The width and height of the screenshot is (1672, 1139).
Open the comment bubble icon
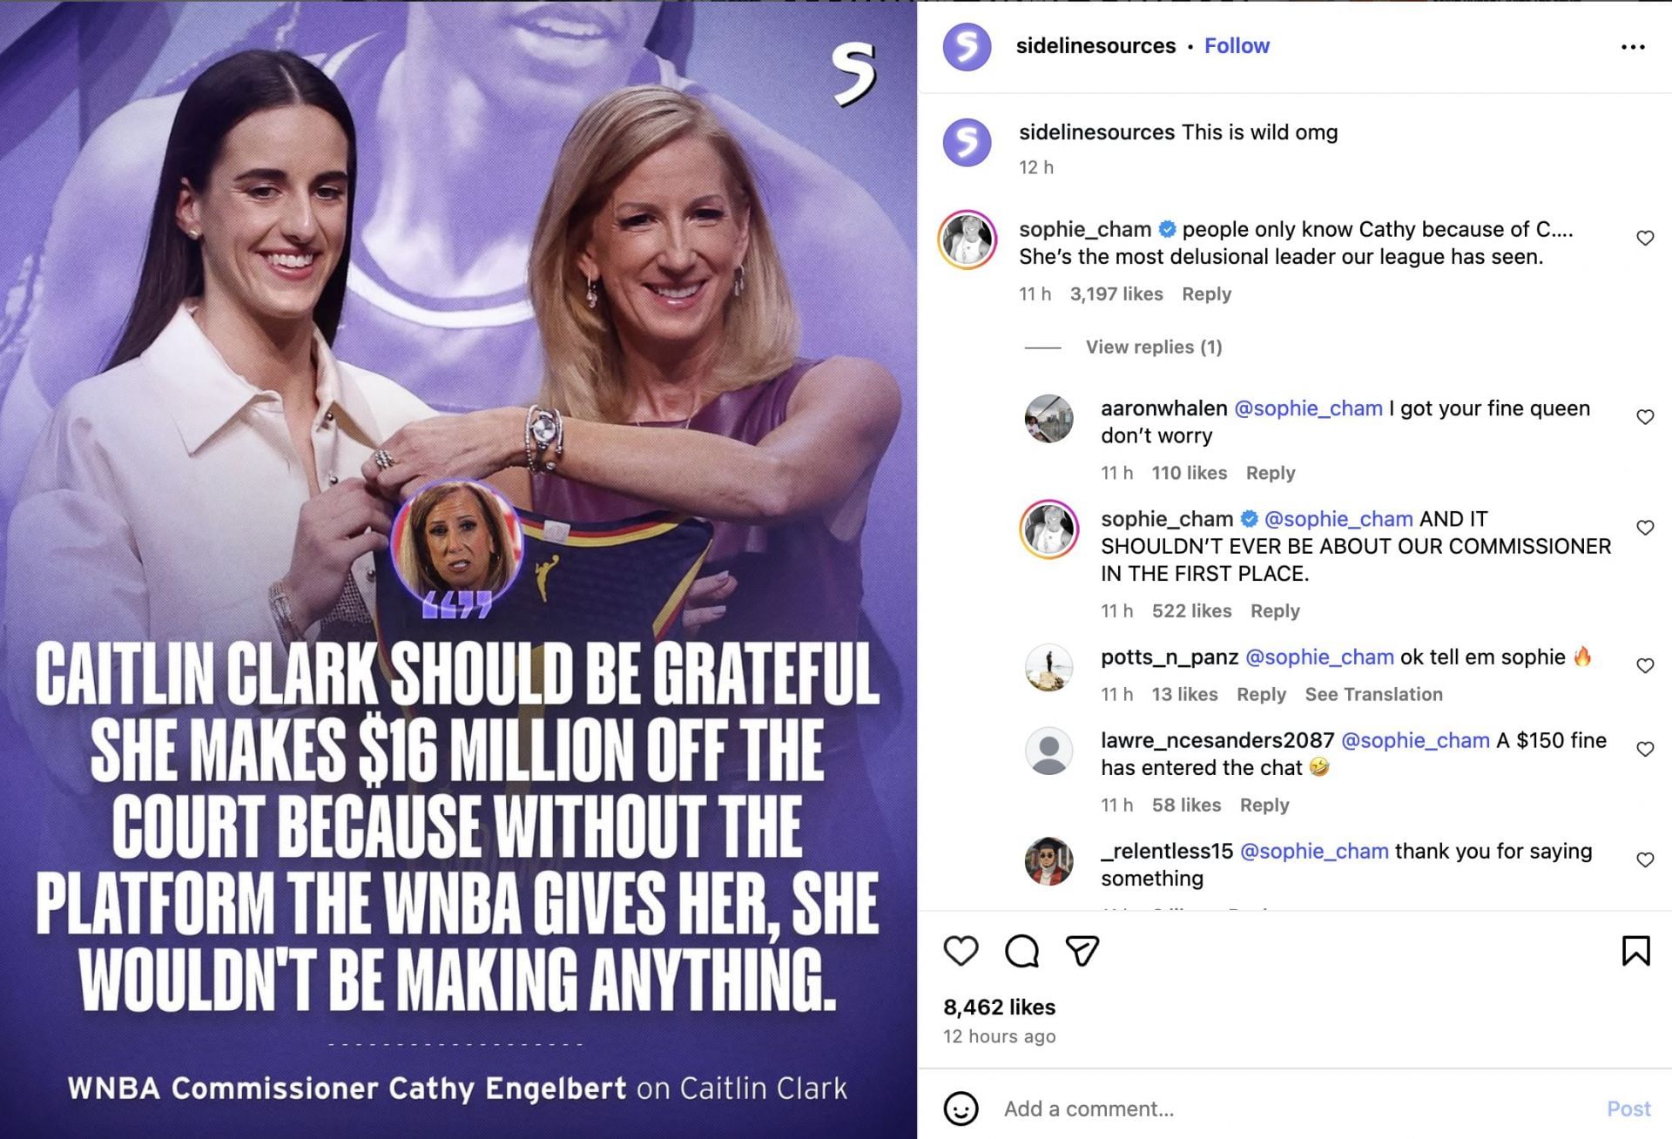[x=1021, y=951]
